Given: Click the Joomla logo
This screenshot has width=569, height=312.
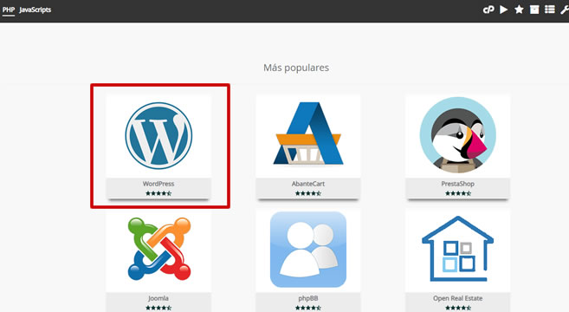Looking at the screenshot, I should [159, 249].
